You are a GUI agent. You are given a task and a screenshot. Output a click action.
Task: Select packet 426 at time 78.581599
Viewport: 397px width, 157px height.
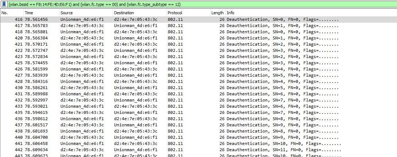(x=198, y=69)
